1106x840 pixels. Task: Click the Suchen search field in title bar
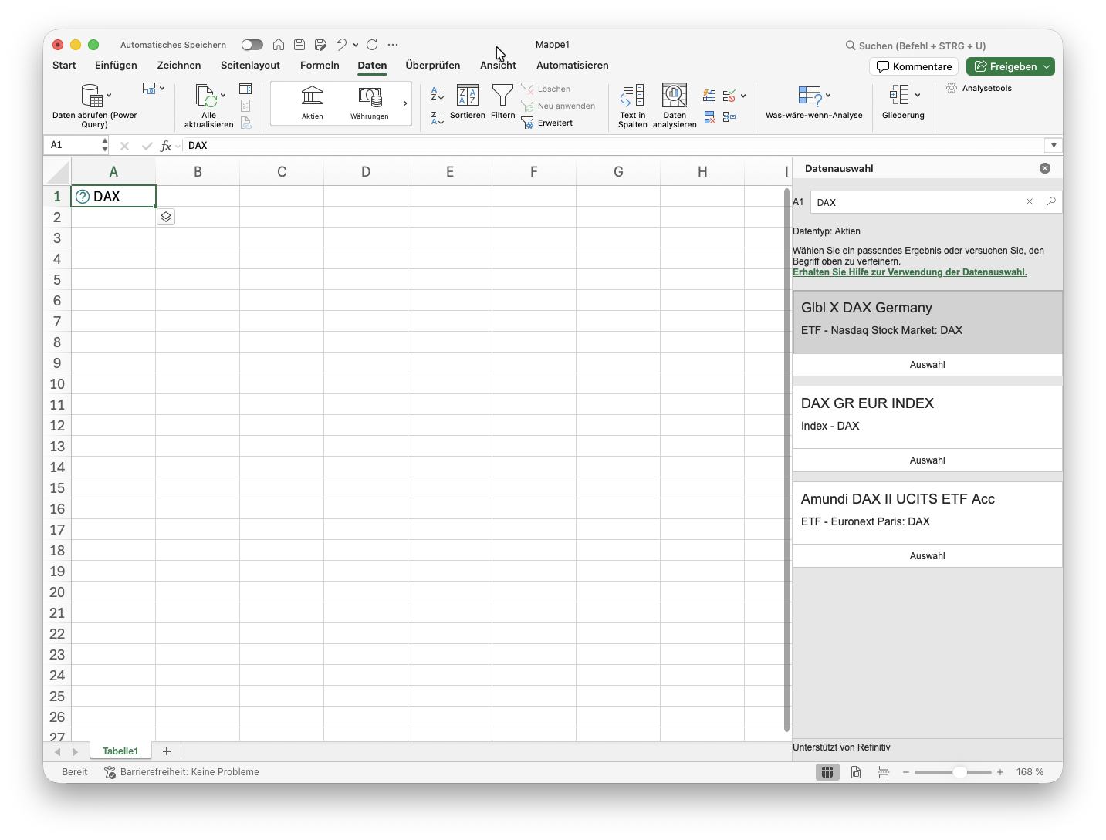[915, 46]
